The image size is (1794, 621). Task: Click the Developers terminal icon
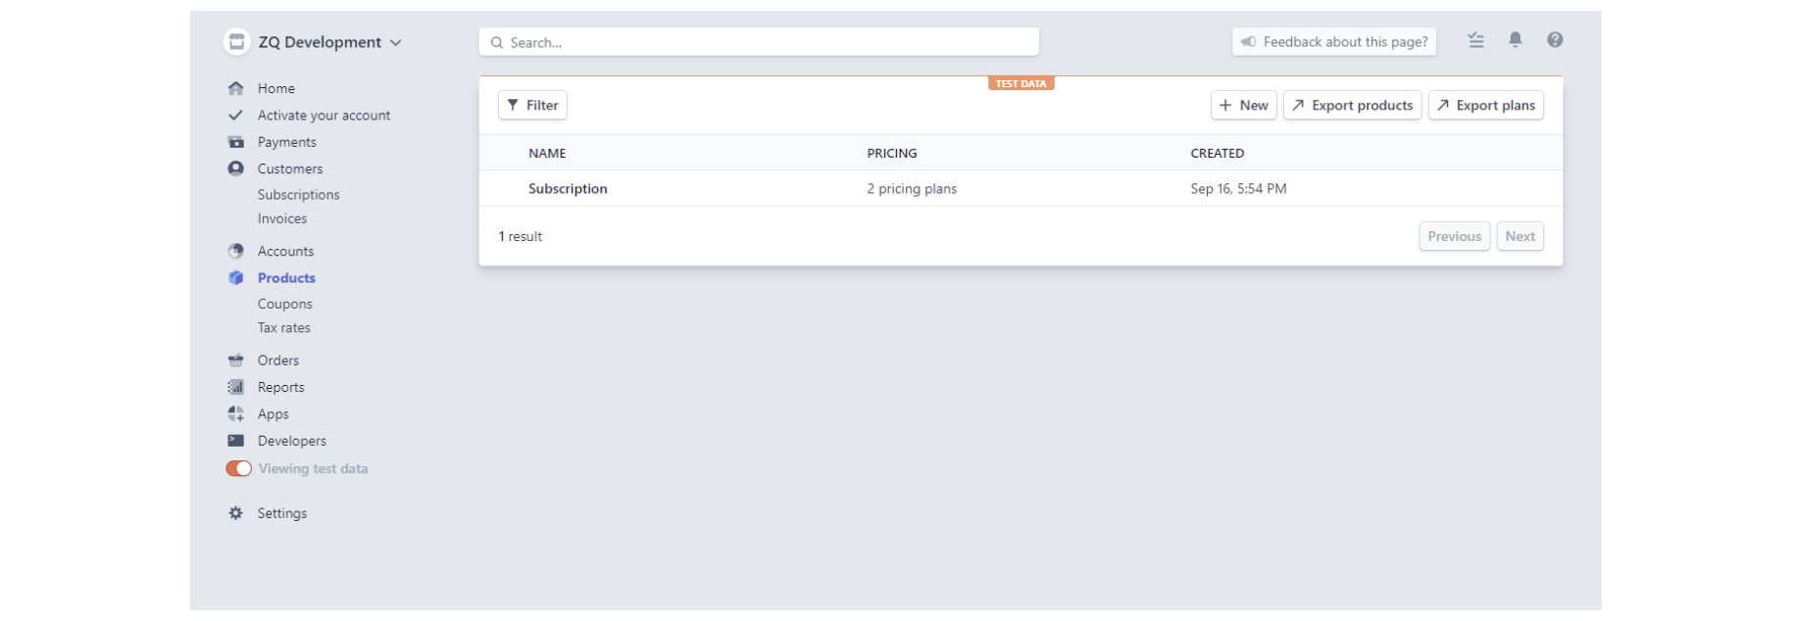235,441
